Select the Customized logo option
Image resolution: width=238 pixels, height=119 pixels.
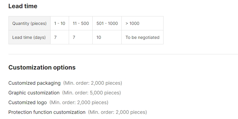click(x=28, y=103)
